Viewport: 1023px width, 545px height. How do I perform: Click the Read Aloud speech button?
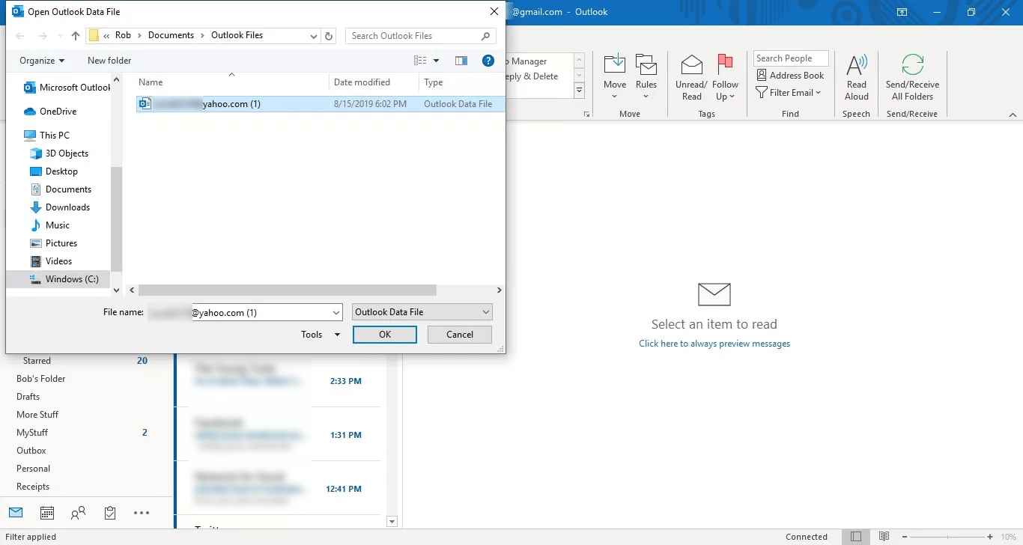pyautogui.click(x=857, y=77)
